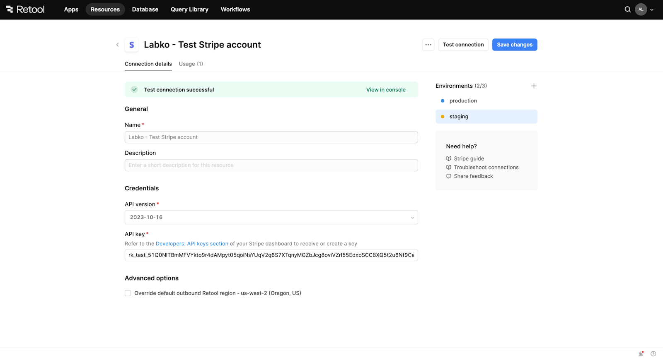Open the Workflows menu
This screenshot has height=360, width=663.
tap(235, 10)
